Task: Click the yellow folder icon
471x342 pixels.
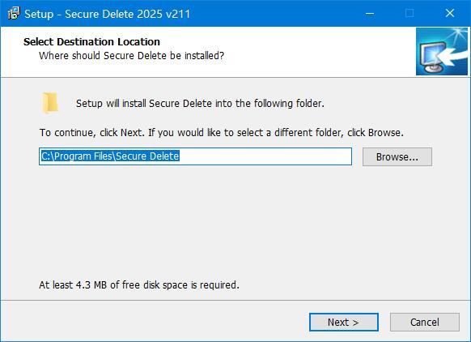Action: 49,103
